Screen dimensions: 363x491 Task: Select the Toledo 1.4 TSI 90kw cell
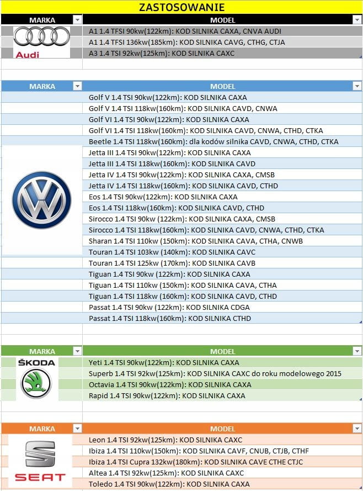pos(169,484)
